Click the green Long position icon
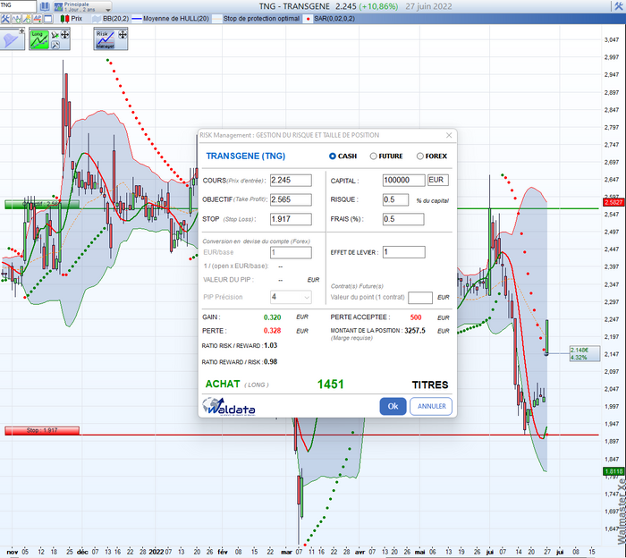626x558 pixels. click(x=39, y=40)
